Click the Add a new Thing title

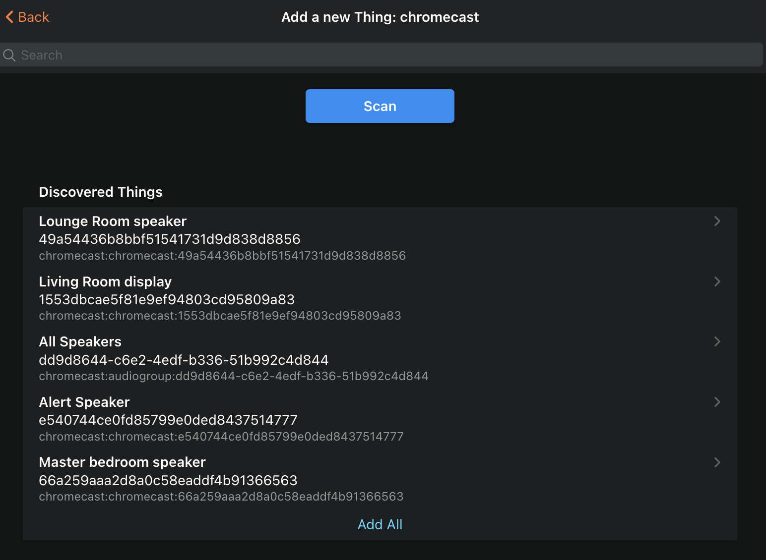click(380, 17)
